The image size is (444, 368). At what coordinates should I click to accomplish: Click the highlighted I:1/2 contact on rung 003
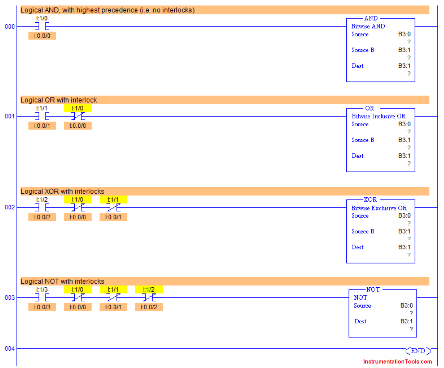[149, 298]
